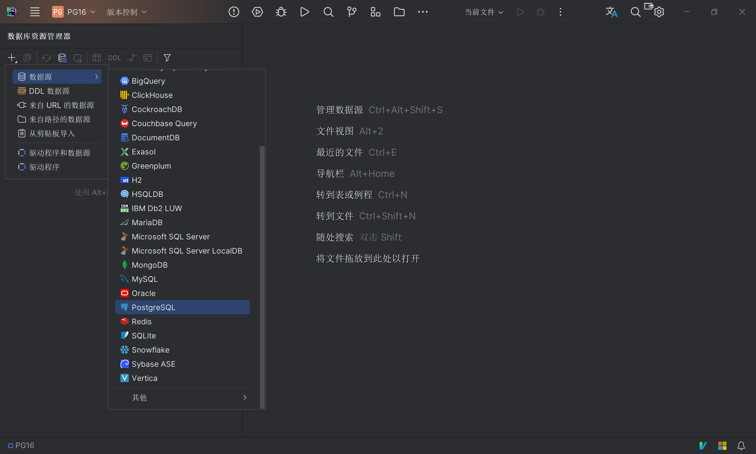
Task: Click the run play icon in top toolbar
Action: (x=304, y=12)
